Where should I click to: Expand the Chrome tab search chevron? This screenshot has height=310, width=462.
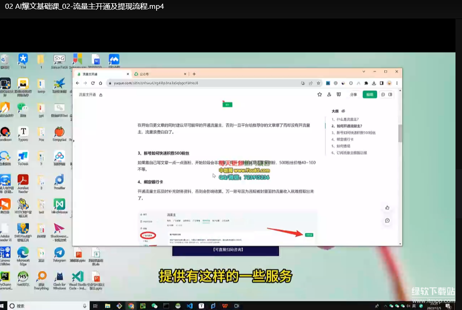click(364, 71)
